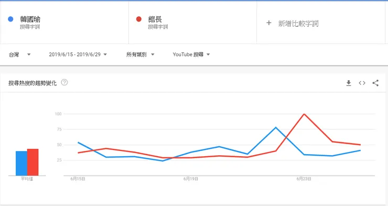The image size is (388, 206).
Task: Edit the 韓國瑜 search term
Action: 30,19
